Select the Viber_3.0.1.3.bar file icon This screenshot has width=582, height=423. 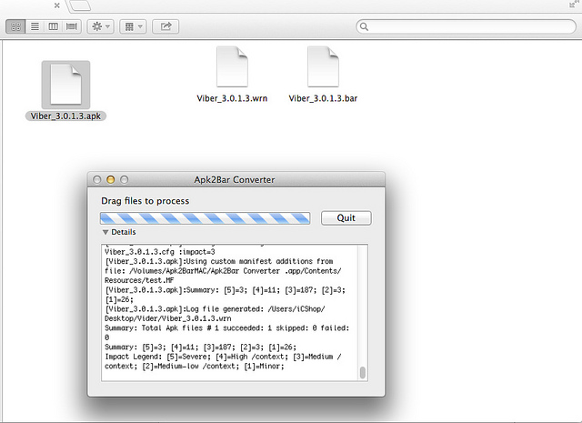323,66
